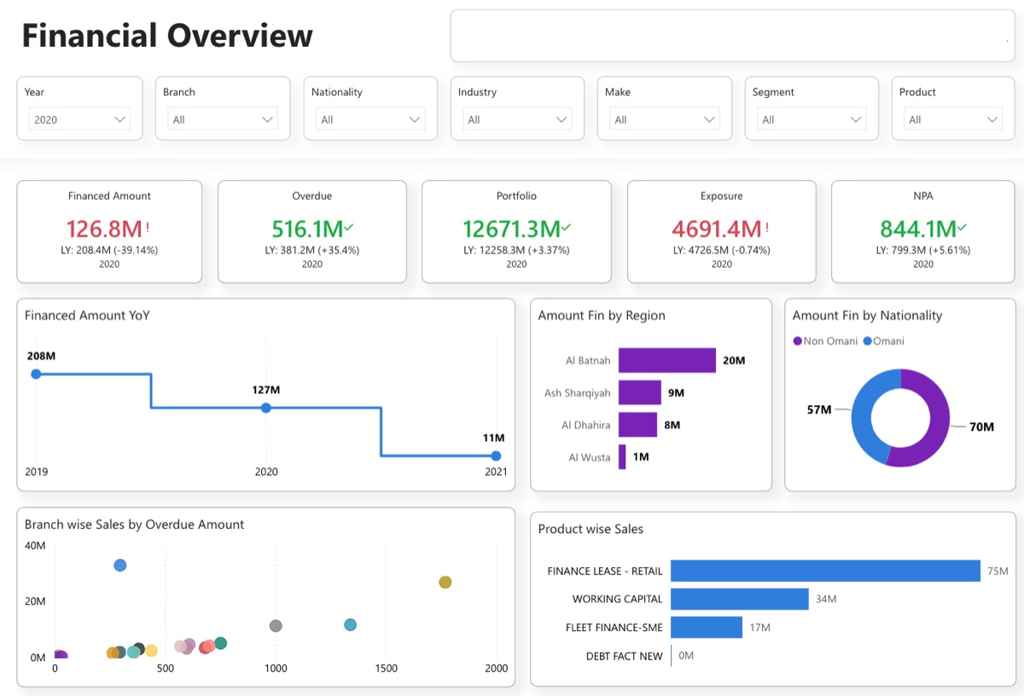Click the teal-blue scatter dot near 1350

coord(350,625)
